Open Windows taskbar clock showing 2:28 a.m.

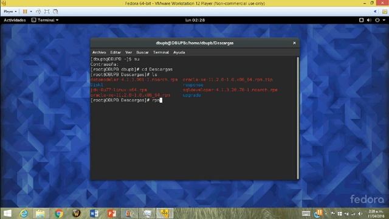point(376,214)
